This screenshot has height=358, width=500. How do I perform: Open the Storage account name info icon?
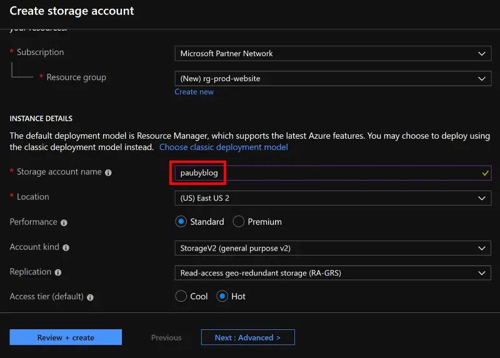108,172
